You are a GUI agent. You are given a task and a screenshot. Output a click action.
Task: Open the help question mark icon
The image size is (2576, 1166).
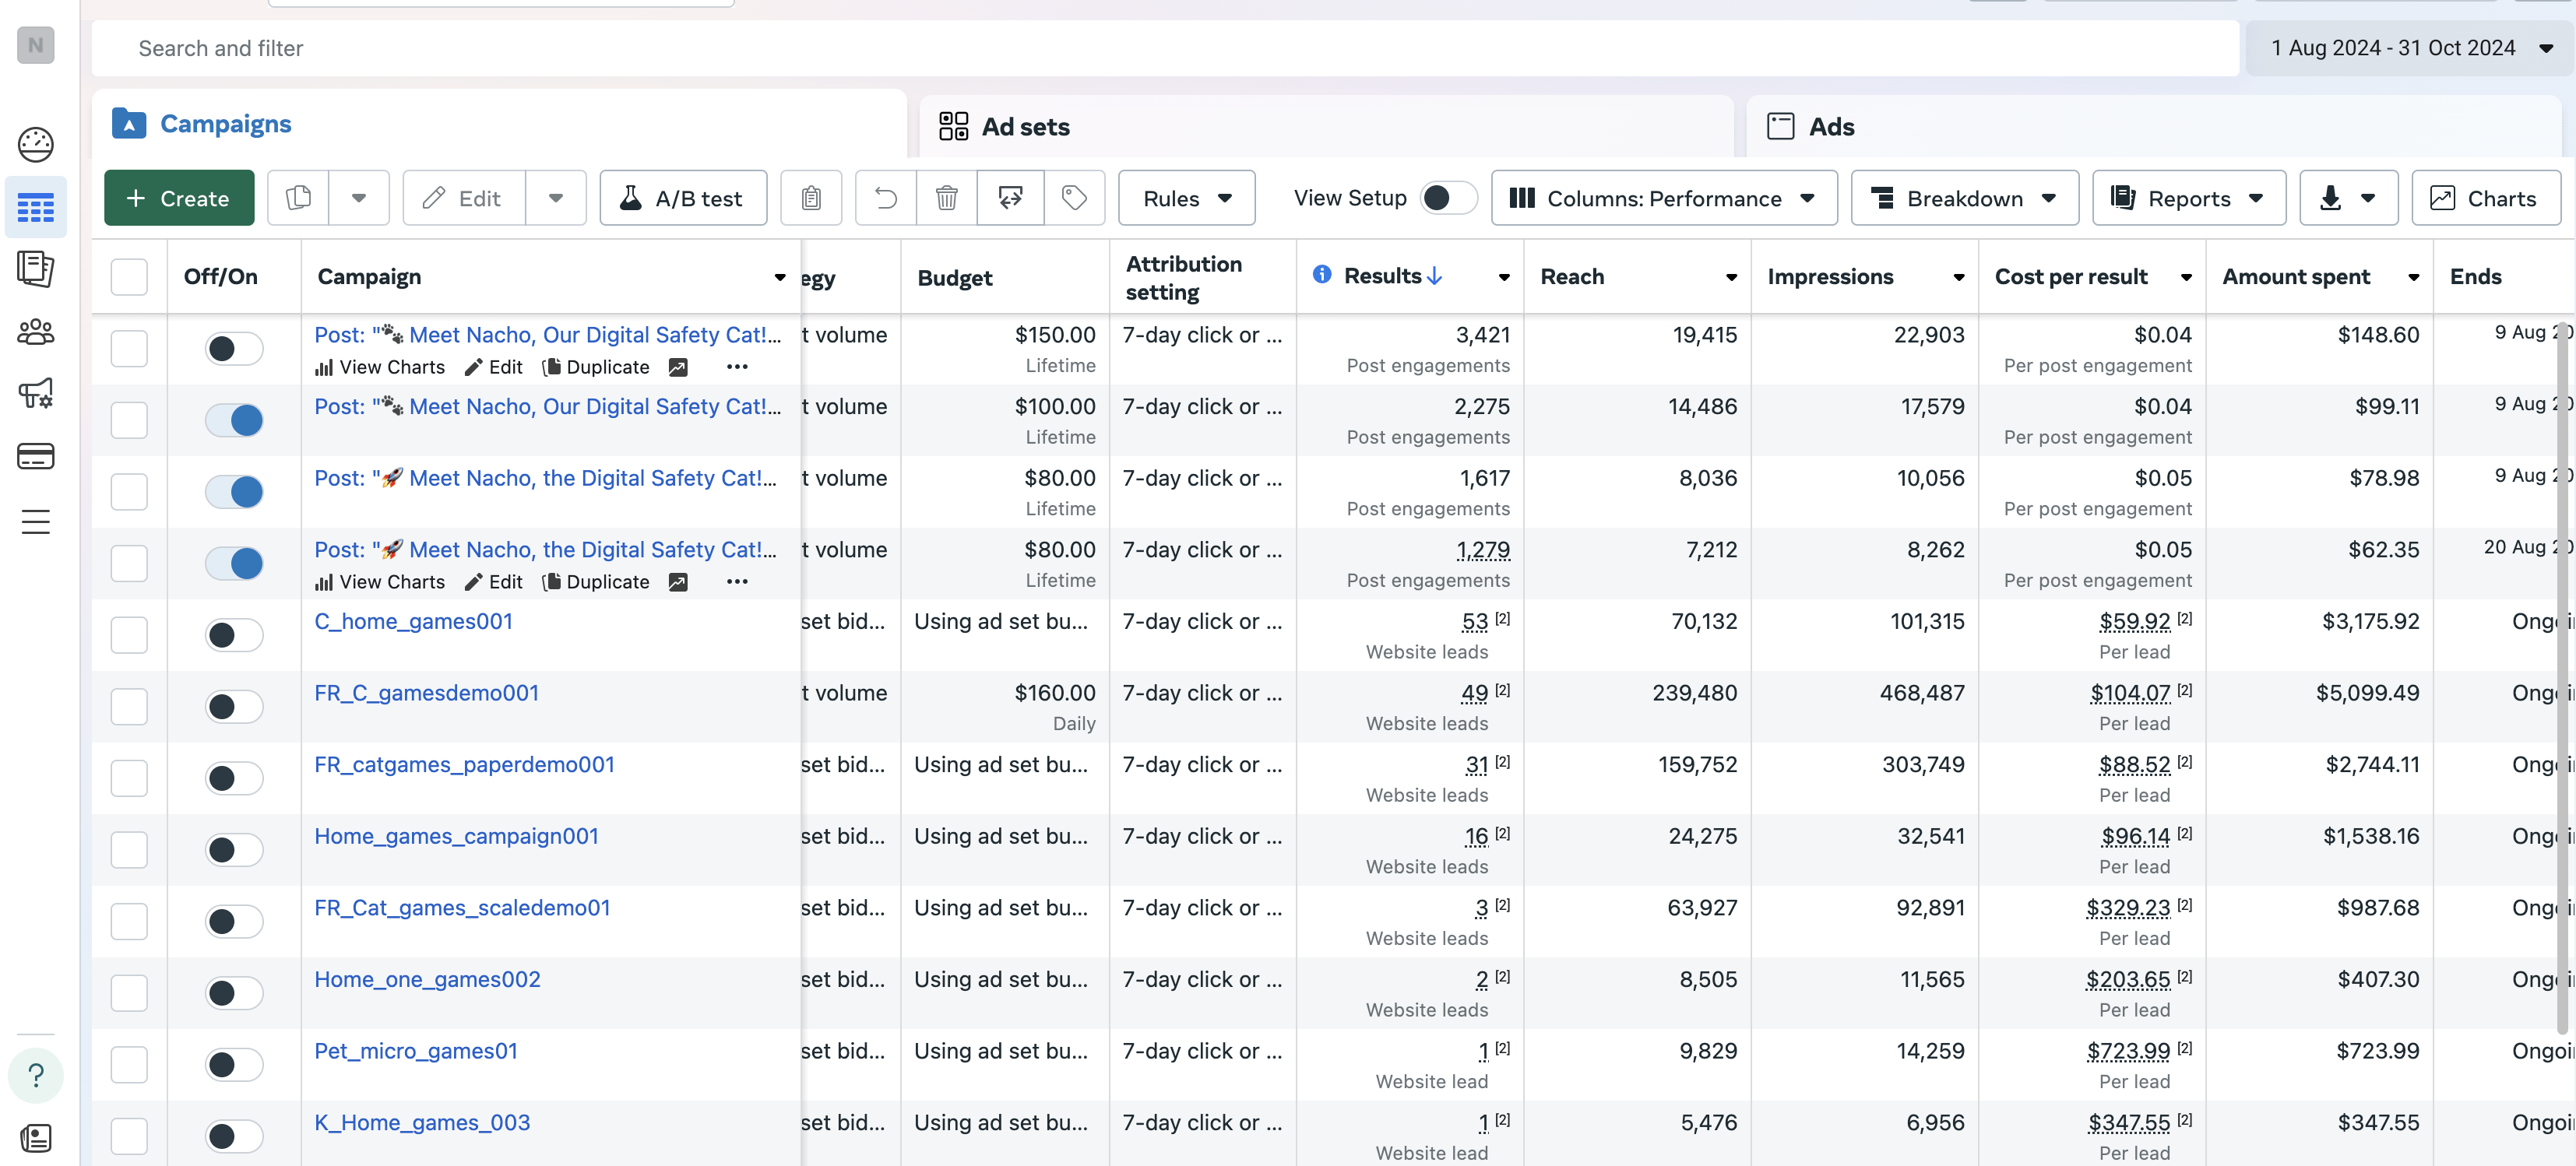point(36,1075)
